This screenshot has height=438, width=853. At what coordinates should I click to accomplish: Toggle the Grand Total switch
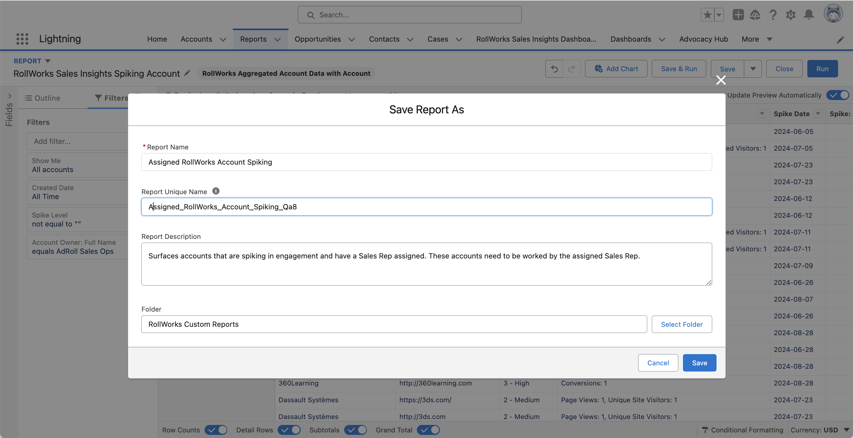pyautogui.click(x=428, y=430)
